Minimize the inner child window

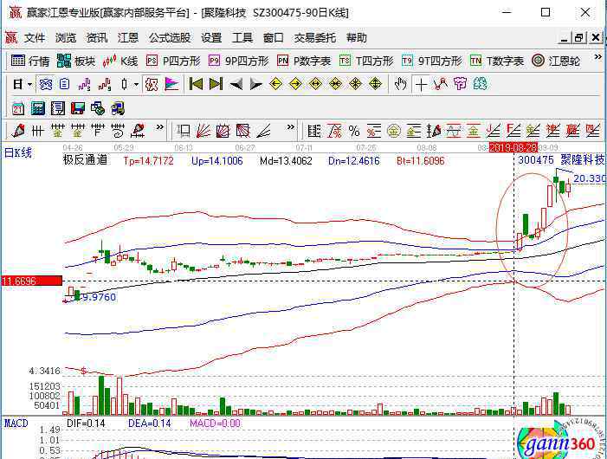pyautogui.click(x=564, y=38)
